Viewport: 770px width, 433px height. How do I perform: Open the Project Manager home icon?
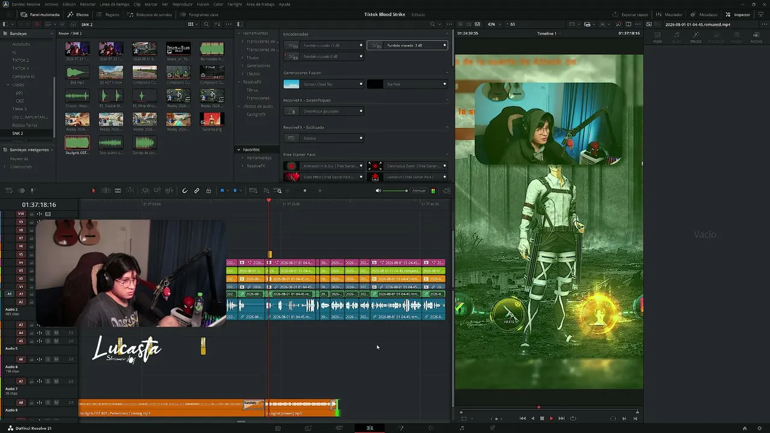coord(745,428)
